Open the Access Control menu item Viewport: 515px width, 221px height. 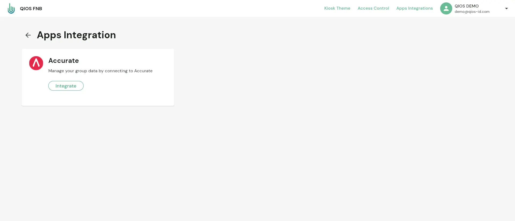pos(373,8)
